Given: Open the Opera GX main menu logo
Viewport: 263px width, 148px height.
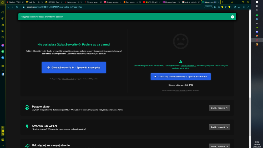Looking at the screenshot, I should coord(3,3).
